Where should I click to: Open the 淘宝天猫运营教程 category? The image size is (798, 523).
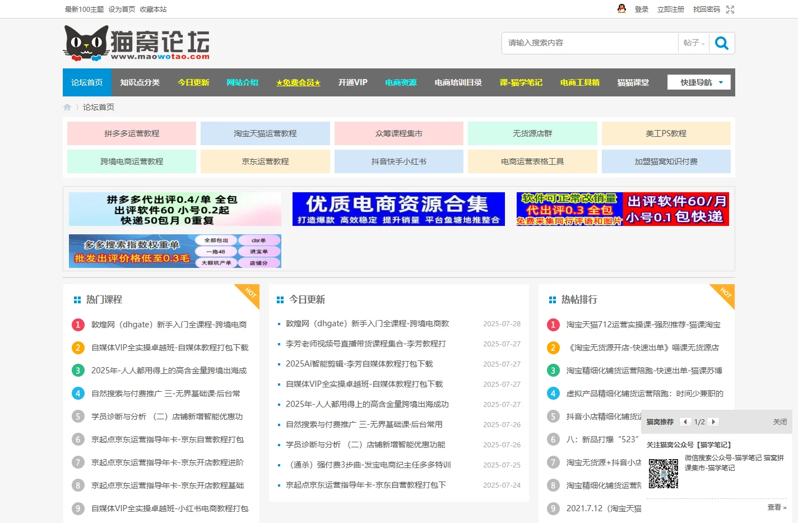[x=265, y=133]
